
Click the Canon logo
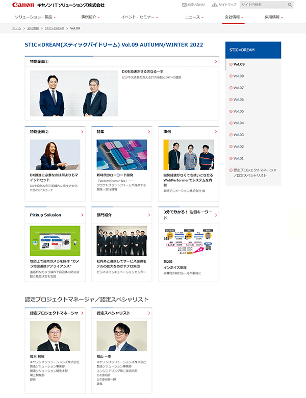(23, 5)
